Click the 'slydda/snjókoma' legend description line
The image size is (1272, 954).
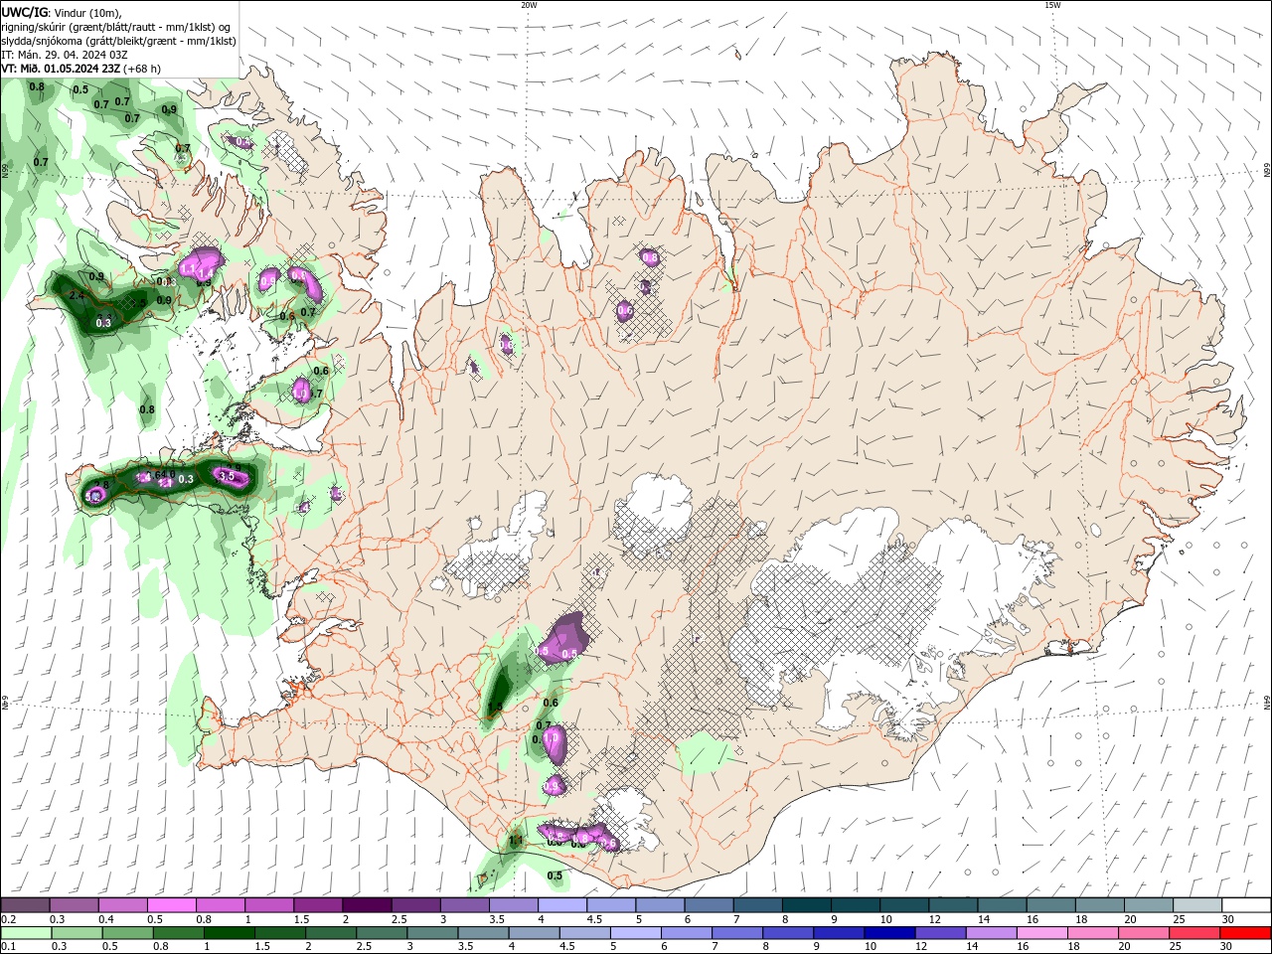click(119, 41)
